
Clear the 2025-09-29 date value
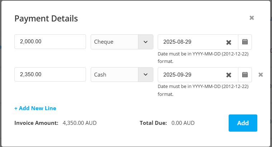coord(229,75)
